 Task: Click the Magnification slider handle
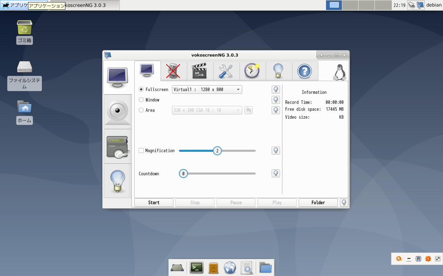tap(217, 151)
